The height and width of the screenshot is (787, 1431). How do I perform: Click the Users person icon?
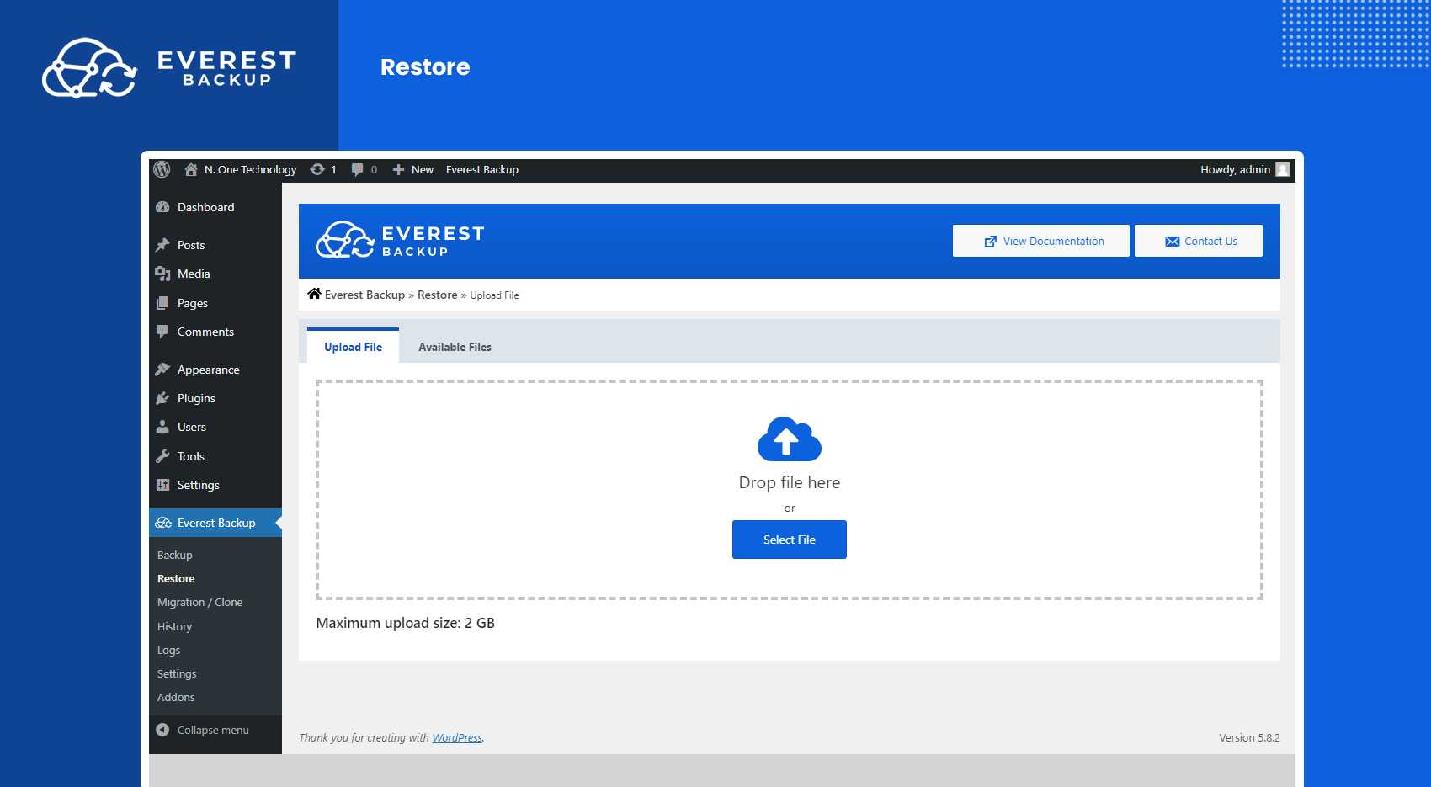pos(163,427)
